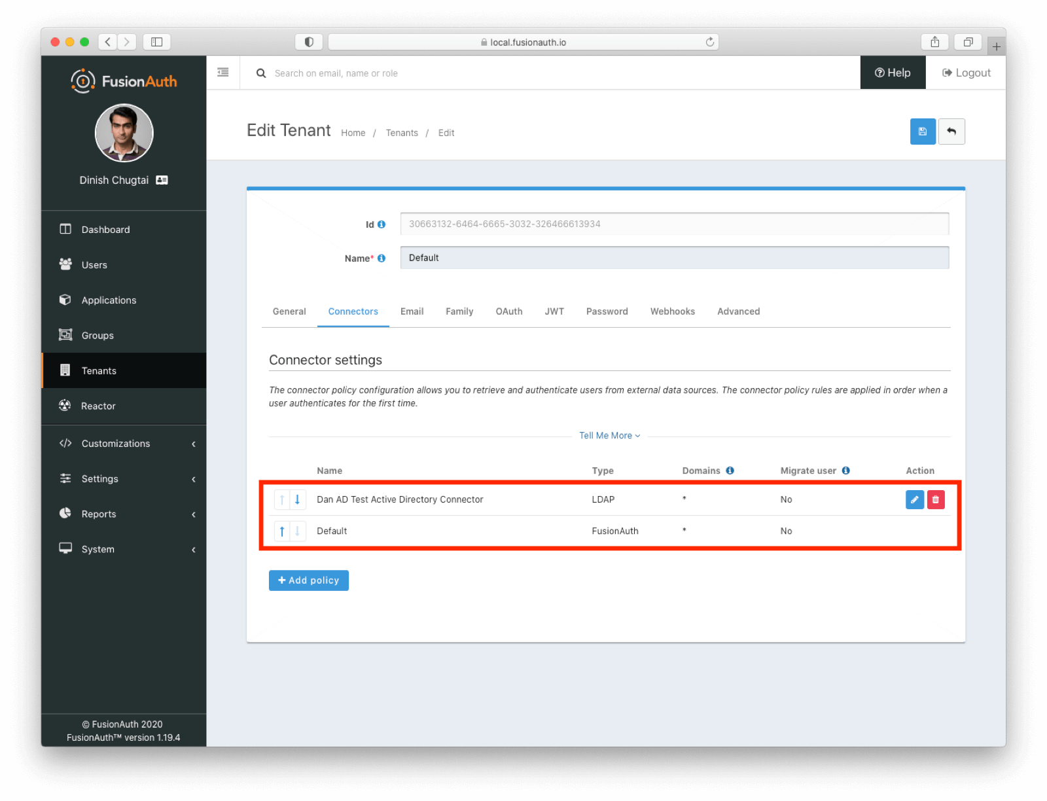Screen dimensions: 1047x801
Task: Move Dan AD Test connector down
Action: tap(297, 499)
